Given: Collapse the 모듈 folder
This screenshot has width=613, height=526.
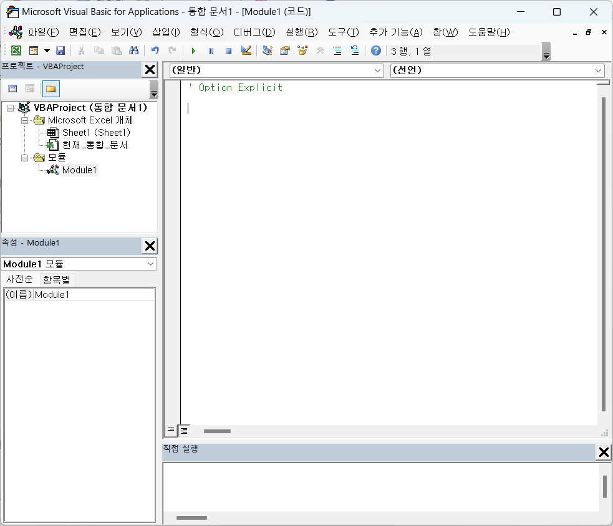Looking at the screenshot, I should pos(24,158).
